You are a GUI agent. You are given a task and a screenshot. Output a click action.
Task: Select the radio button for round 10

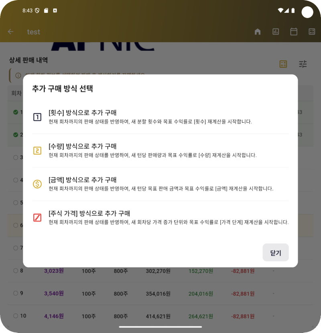[16, 316]
